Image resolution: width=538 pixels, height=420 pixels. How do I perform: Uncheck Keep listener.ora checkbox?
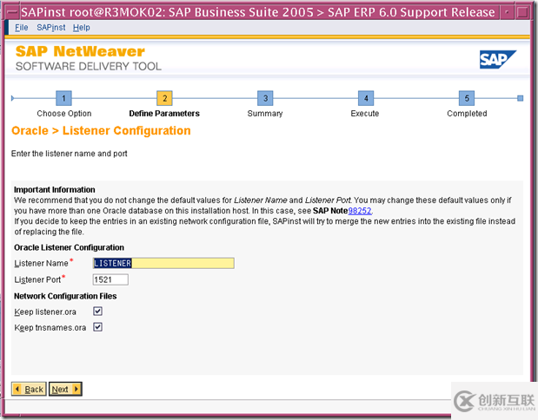(98, 311)
